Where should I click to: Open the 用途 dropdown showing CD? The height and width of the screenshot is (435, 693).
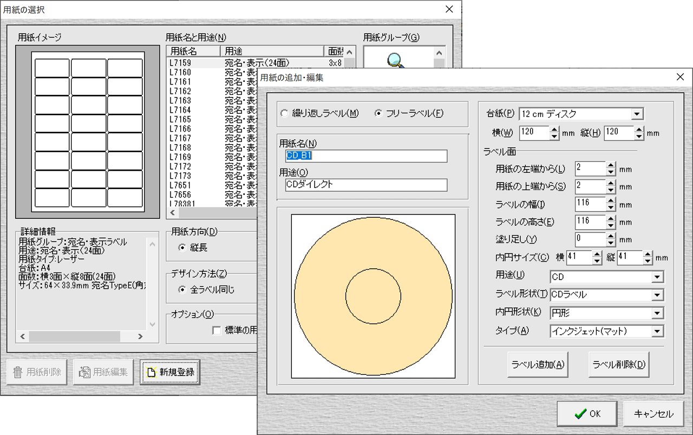(x=658, y=277)
